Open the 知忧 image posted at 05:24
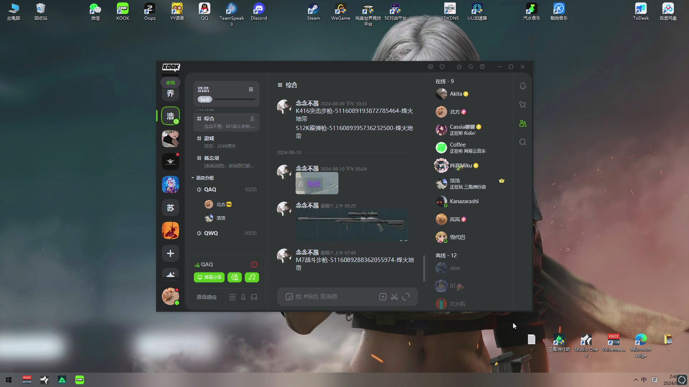 tap(317, 183)
